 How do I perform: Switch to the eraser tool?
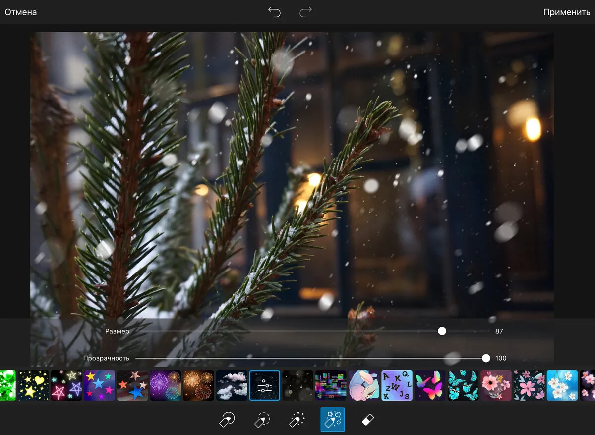point(367,420)
